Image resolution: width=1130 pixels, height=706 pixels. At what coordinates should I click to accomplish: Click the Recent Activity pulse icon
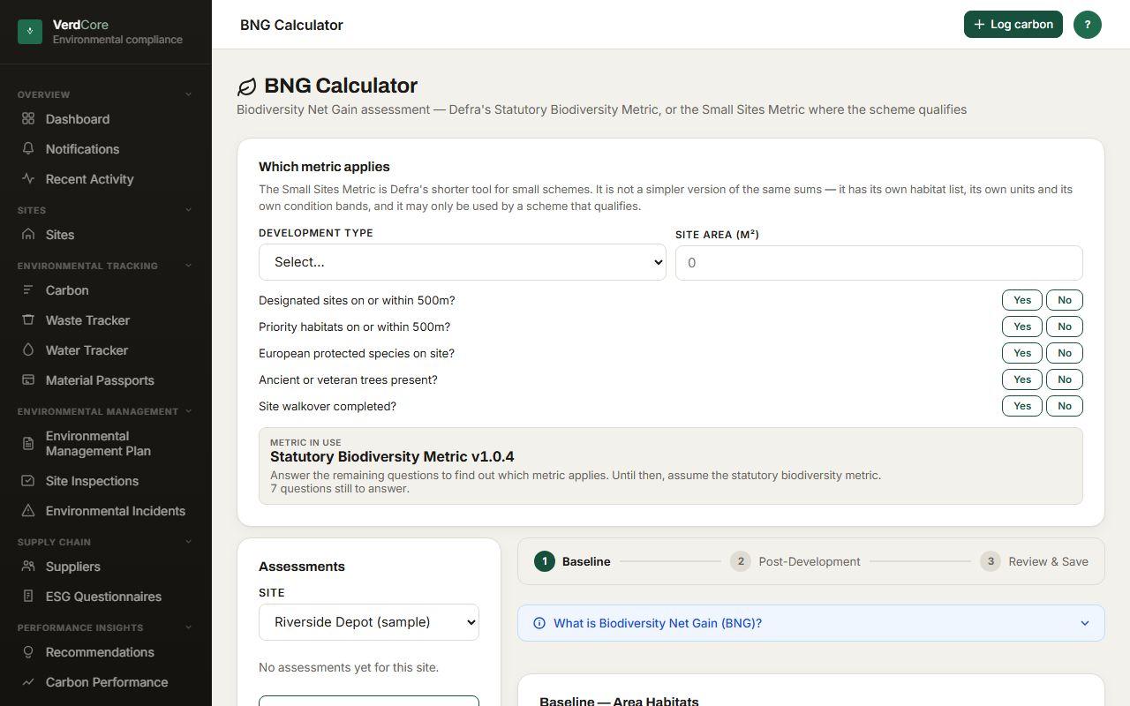click(28, 179)
